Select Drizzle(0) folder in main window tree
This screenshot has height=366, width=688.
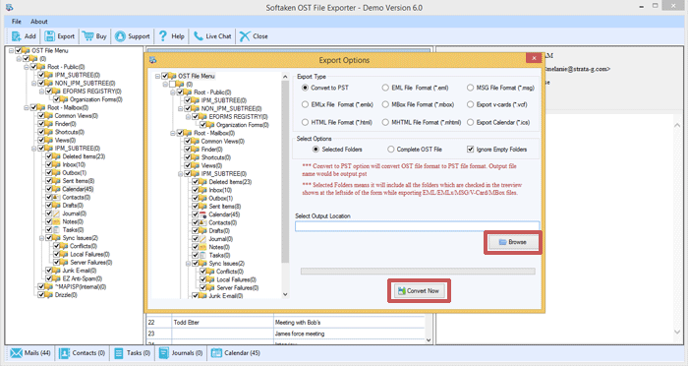(66, 295)
